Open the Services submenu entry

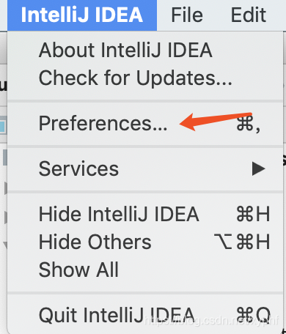coord(145,168)
